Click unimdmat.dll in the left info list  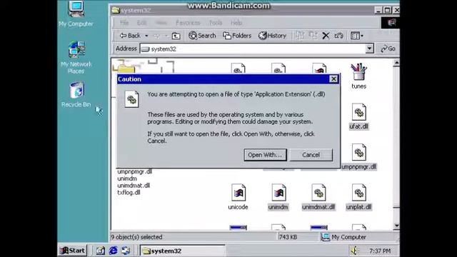(134, 186)
